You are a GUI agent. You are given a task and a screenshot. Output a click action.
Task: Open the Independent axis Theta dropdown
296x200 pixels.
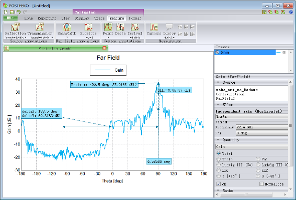(x=252, y=116)
